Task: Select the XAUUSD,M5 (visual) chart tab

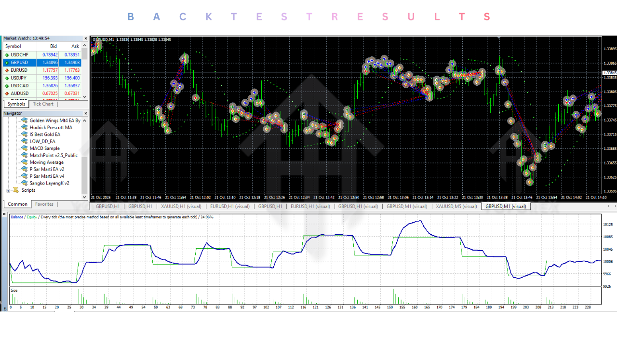Action: (456, 206)
